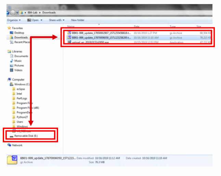Screen dimensions: 221x176
Task: Click the gz archive preview icon in details pane
Action: (x=12, y=160)
